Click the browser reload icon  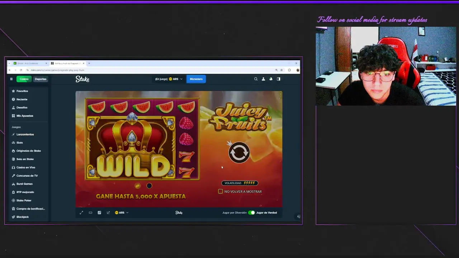pyautogui.click(x=21, y=70)
